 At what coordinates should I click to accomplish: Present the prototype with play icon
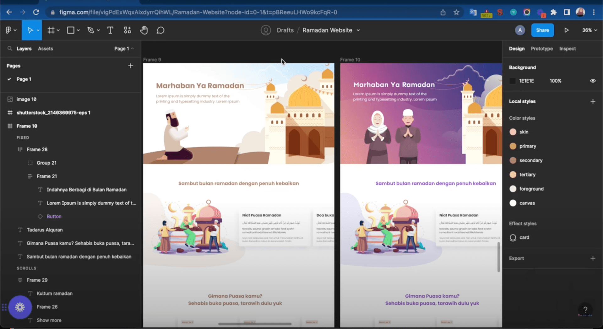click(567, 30)
